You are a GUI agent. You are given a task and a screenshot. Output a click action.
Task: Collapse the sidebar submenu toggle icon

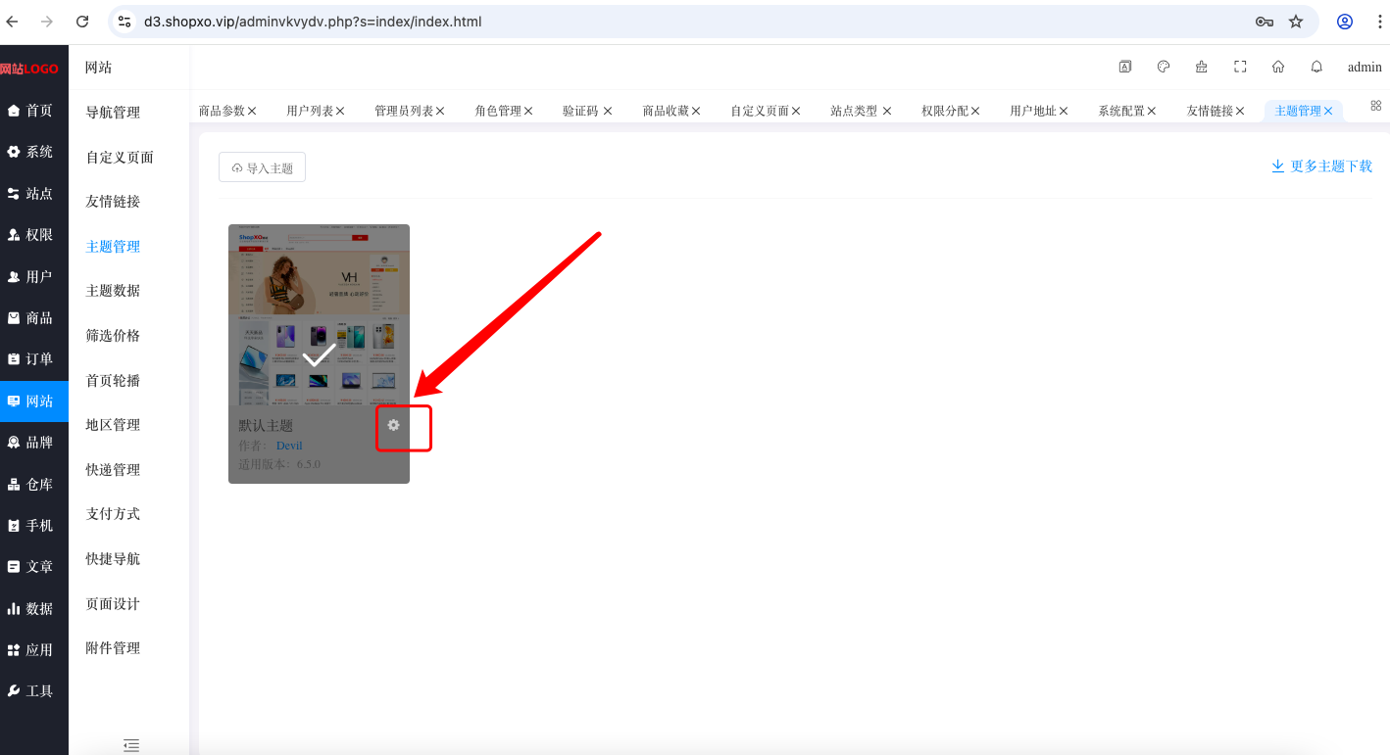[x=131, y=745]
